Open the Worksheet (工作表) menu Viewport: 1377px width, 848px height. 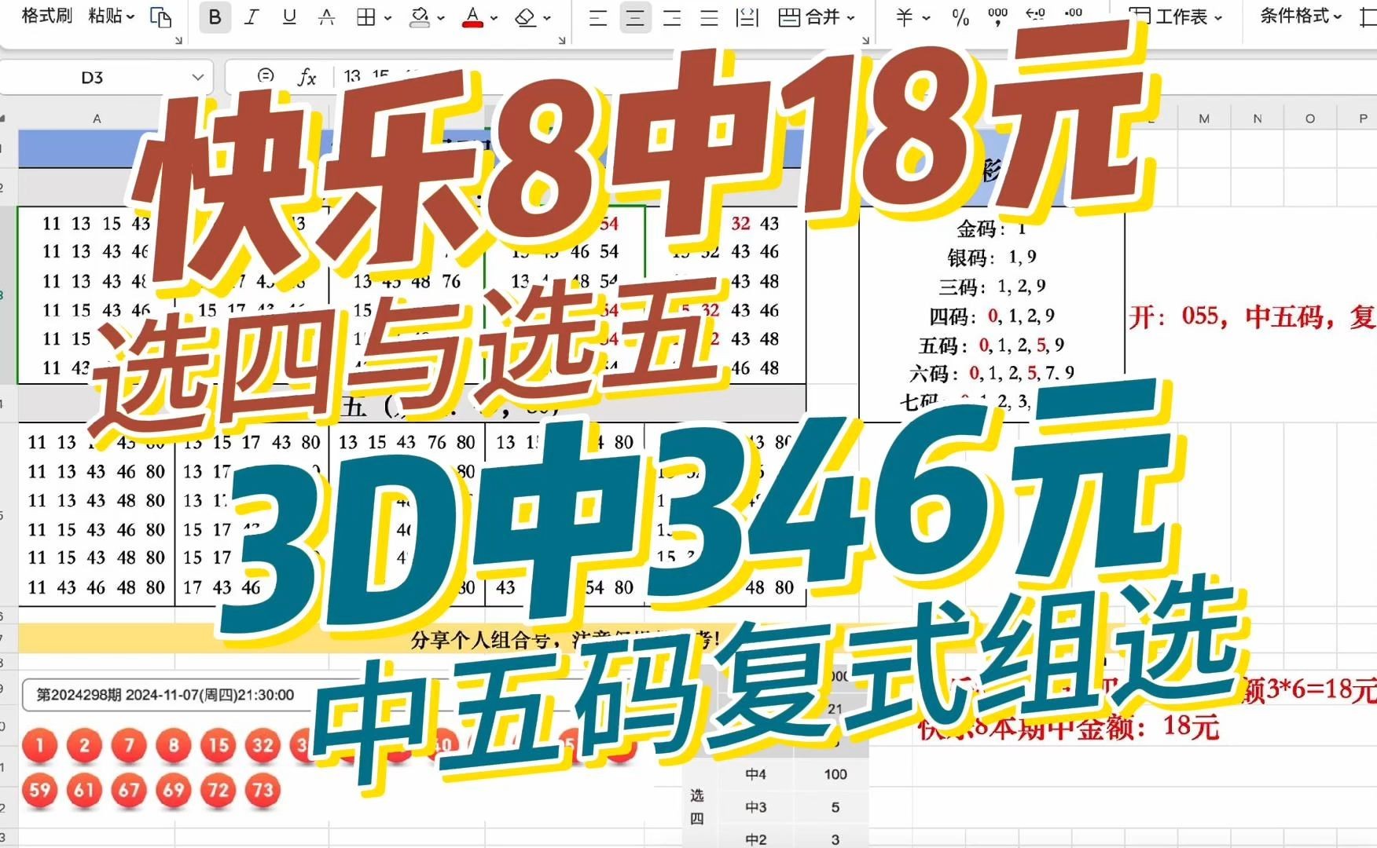pyautogui.click(x=1175, y=17)
